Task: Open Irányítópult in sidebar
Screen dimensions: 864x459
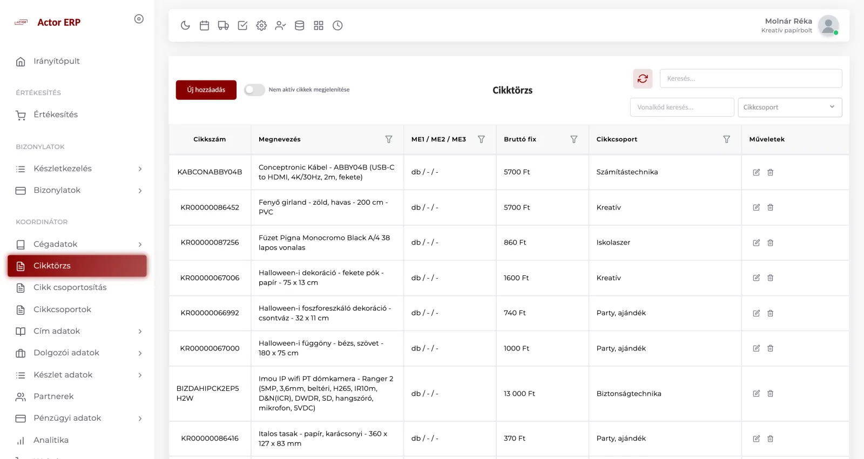Action: (56, 61)
